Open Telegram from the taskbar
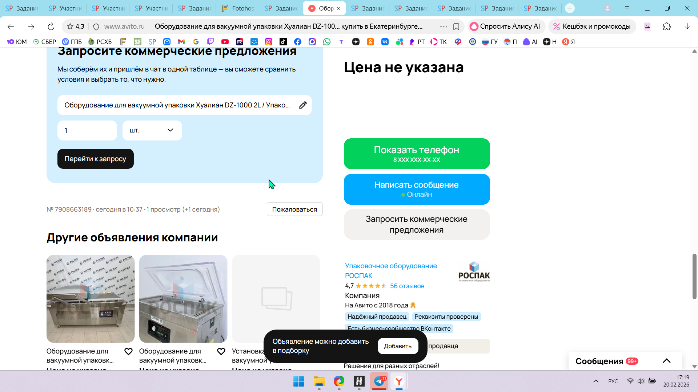The image size is (698, 392). pos(379,381)
